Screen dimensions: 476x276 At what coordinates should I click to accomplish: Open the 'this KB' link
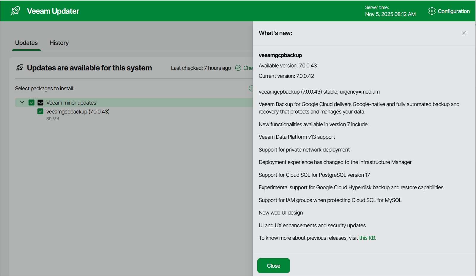pyautogui.click(x=367, y=238)
